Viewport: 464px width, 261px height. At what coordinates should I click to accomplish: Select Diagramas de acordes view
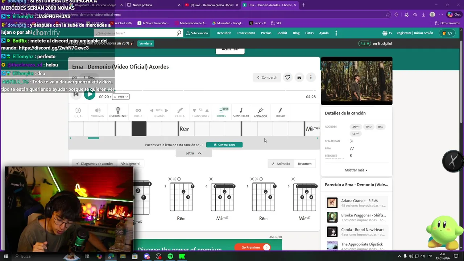[95, 163]
